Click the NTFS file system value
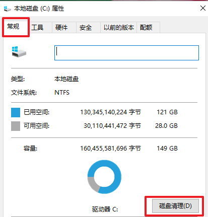Viewport: 208px width, 217px height. click(62, 93)
